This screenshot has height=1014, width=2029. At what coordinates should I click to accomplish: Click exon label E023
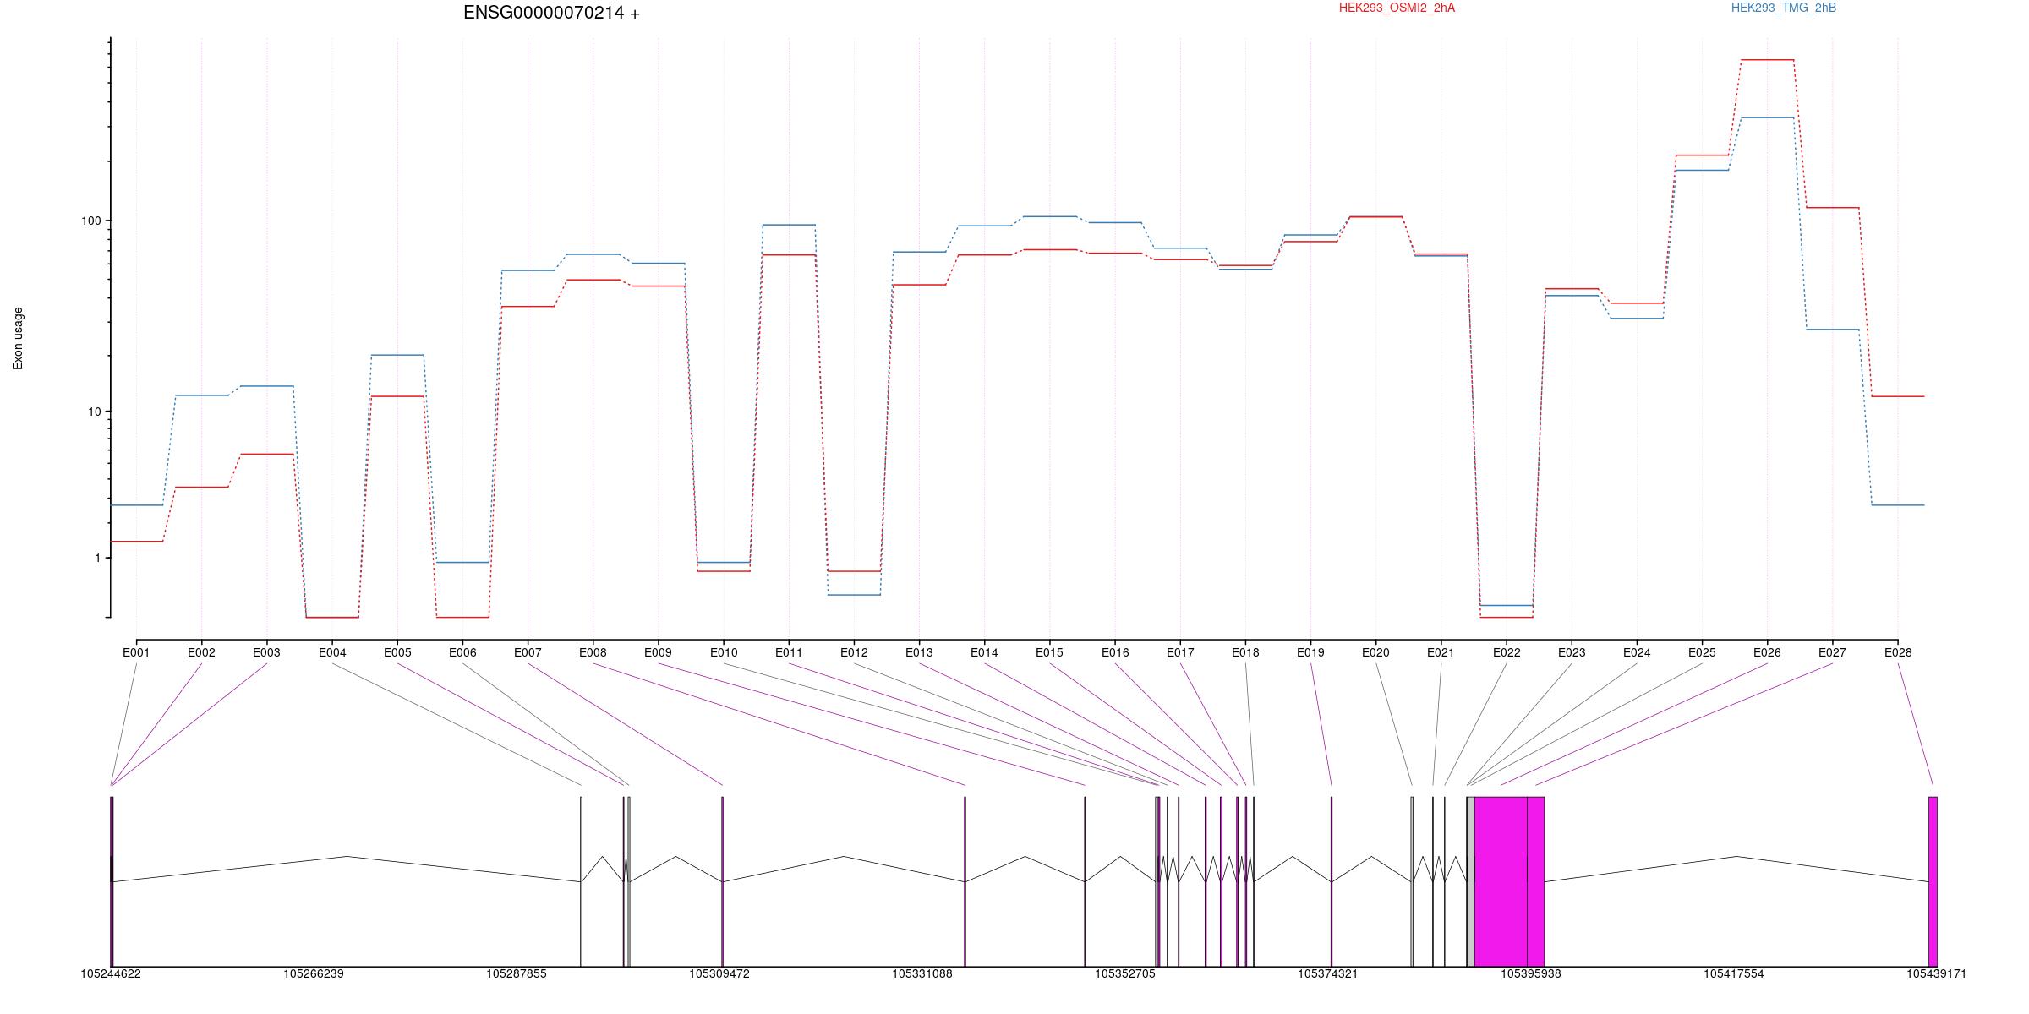coord(1572,652)
